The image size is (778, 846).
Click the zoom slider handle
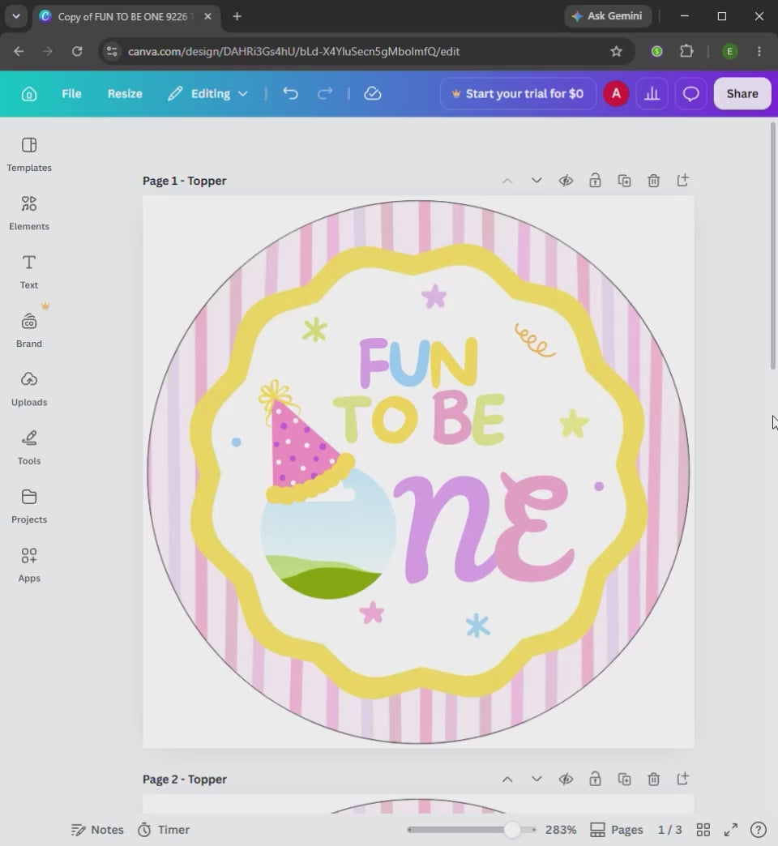point(511,829)
